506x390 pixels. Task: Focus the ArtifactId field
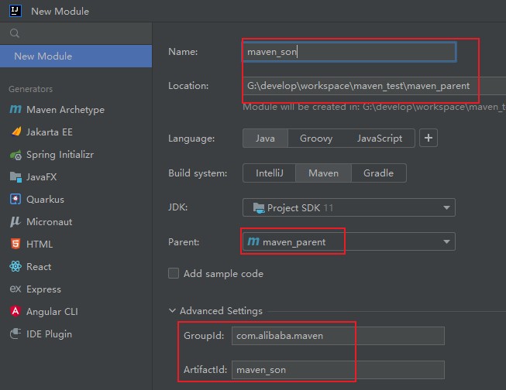[x=338, y=370]
